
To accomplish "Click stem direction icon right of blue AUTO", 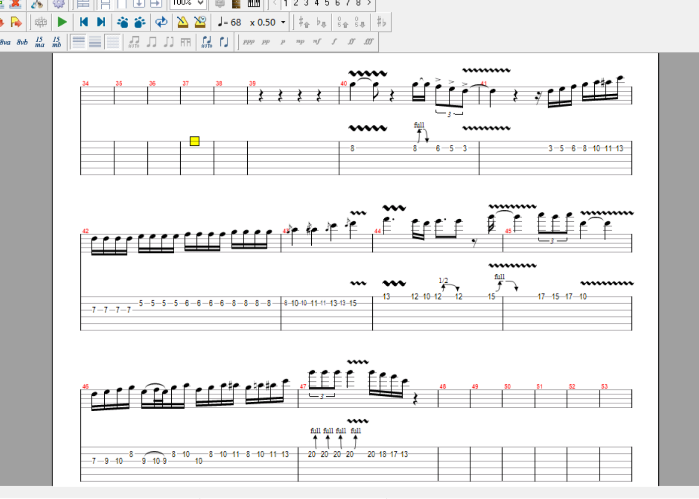I will [x=224, y=42].
